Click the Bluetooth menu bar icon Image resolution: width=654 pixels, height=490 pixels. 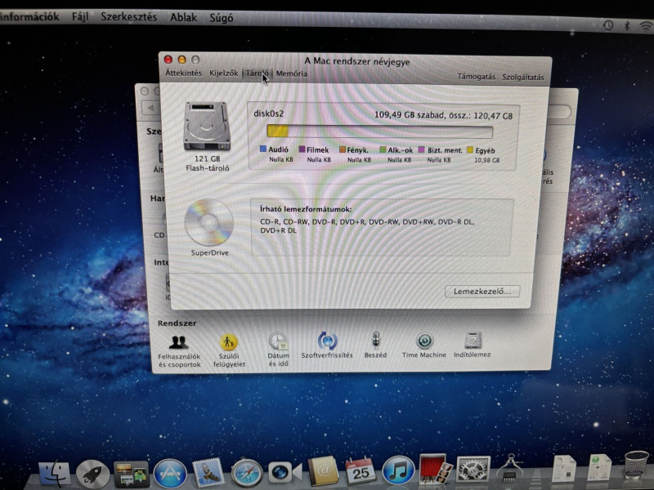pos(627,26)
